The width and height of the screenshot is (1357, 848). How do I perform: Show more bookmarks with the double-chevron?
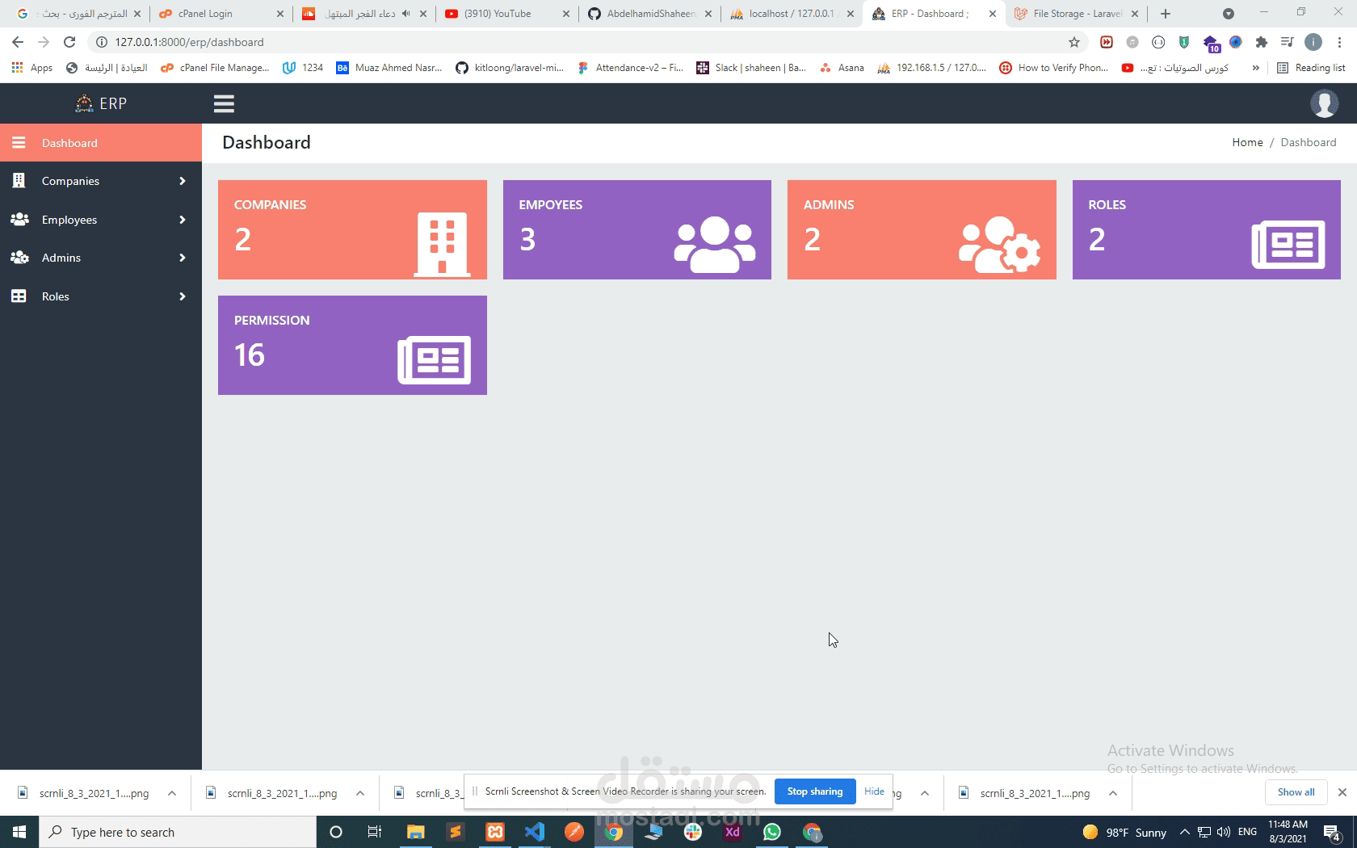(x=1255, y=68)
